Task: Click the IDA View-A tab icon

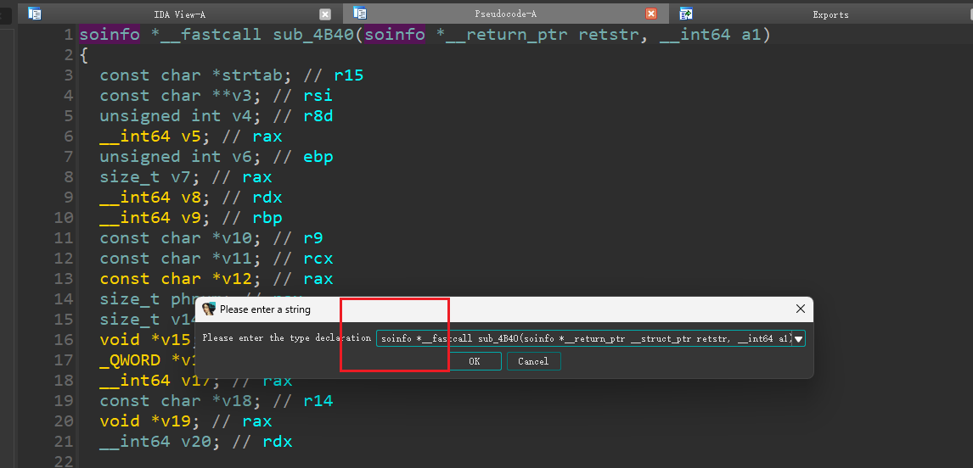Action: (x=35, y=13)
